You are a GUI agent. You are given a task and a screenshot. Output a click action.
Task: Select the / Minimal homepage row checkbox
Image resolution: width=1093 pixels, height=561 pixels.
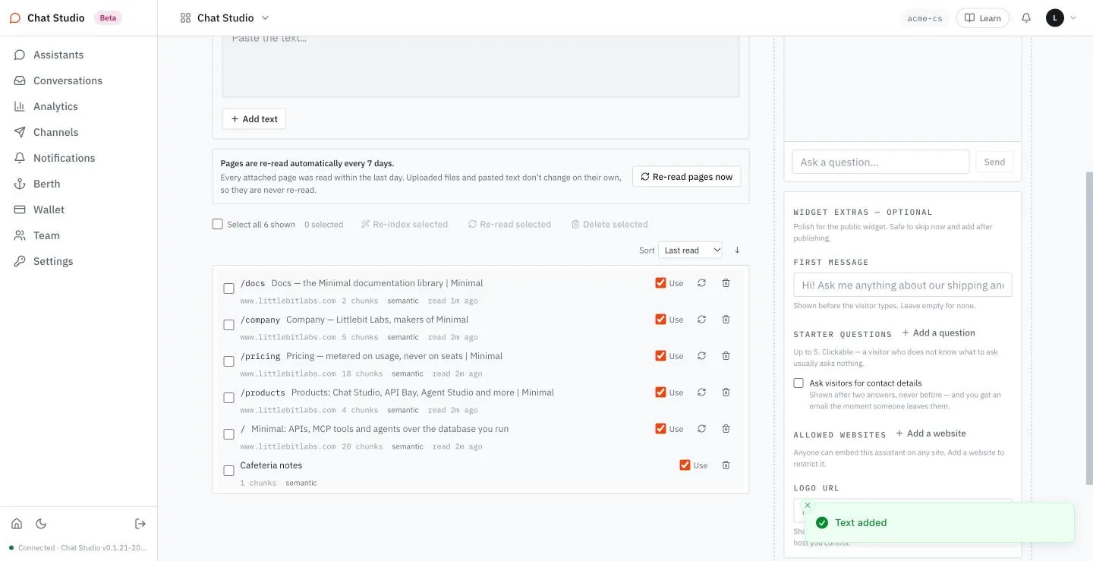tap(228, 434)
